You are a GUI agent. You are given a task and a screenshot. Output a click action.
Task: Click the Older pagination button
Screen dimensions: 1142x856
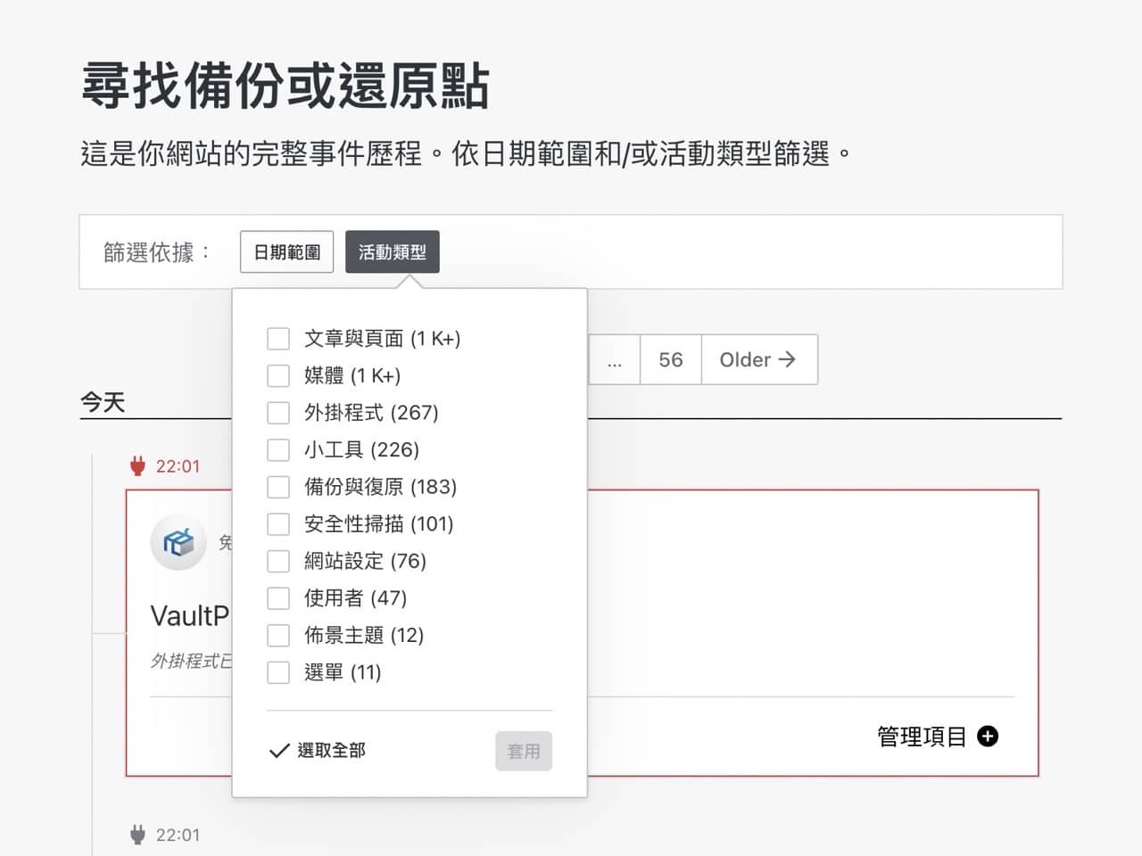point(757,359)
